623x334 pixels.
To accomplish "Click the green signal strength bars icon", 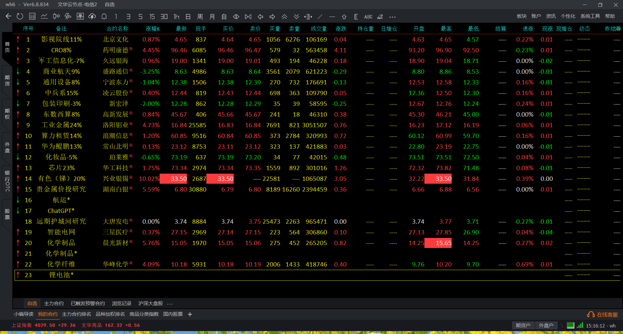I will (580, 325).
